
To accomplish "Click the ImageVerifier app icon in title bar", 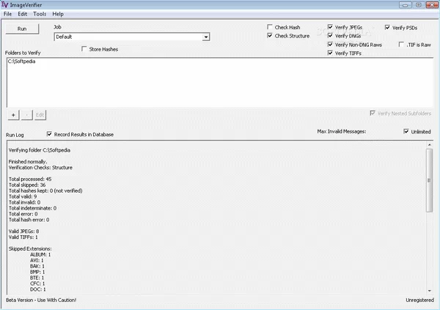I will tap(4, 4).
